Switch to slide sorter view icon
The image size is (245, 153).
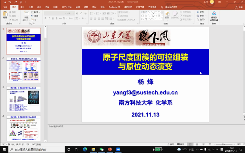click(x=197, y=144)
